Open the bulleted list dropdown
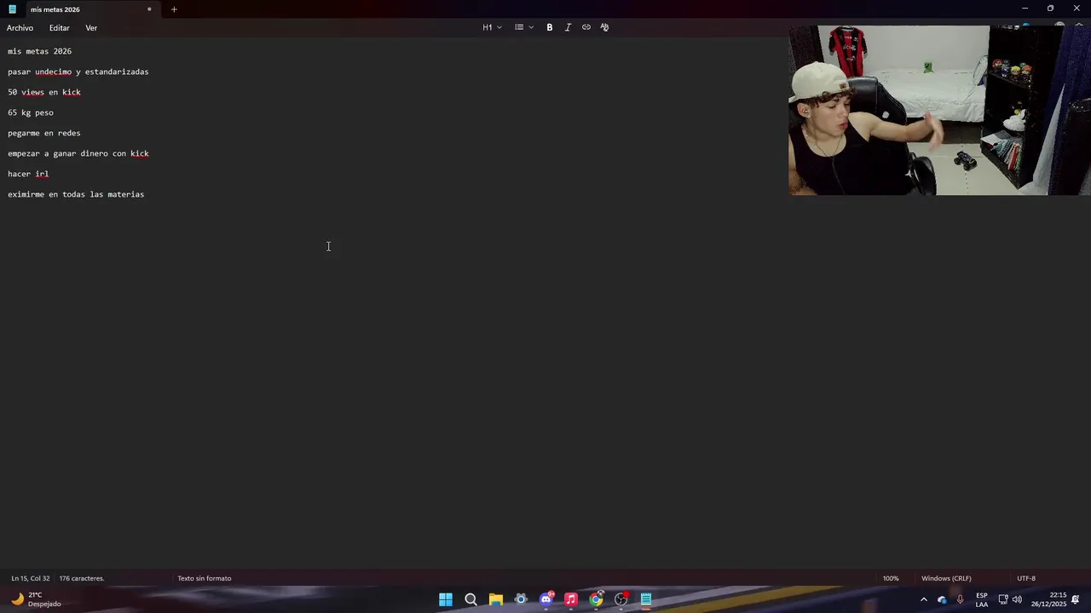The width and height of the screenshot is (1091, 613). [x=523, y=27]
